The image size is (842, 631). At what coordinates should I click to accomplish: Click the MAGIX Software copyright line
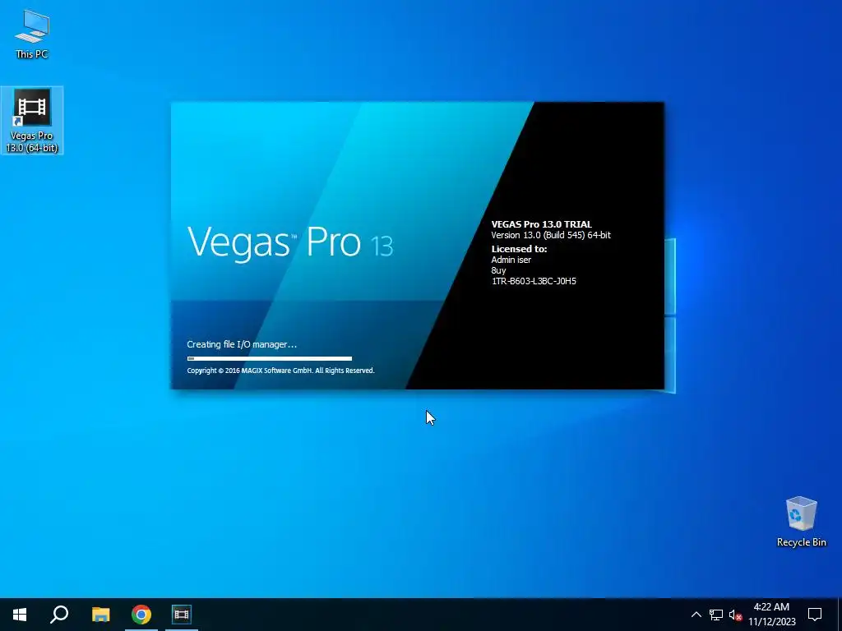[281, 371]
